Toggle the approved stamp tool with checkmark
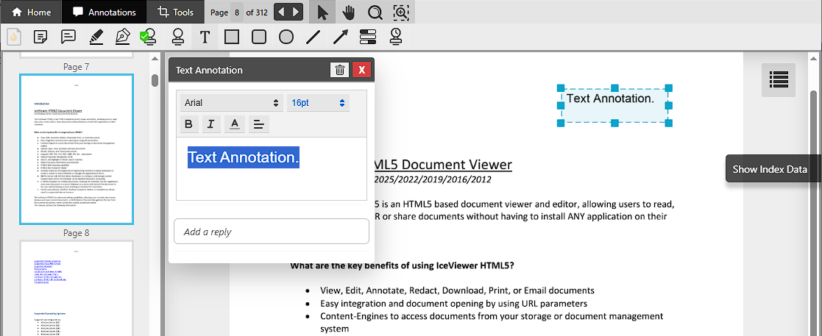This screenshot has width=822, height=336. [149, 36]
